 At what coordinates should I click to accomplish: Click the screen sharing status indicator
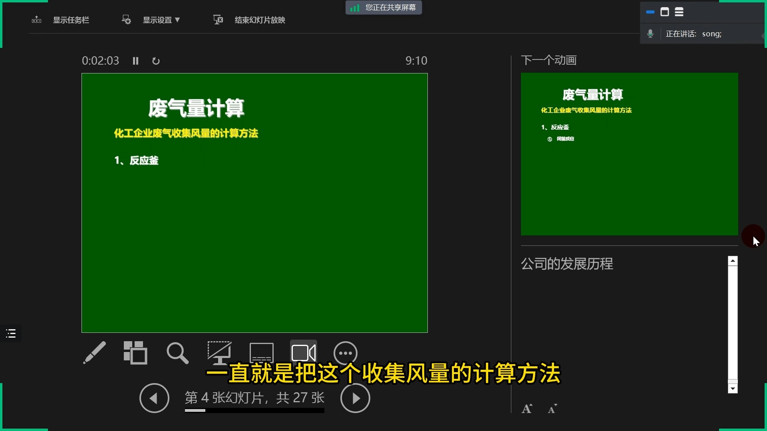(x=383, y=8)
